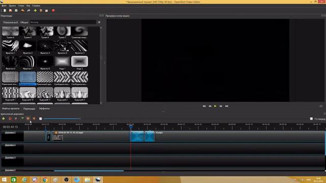Open Google Chrome from the taskbar
Viewport: 326px width, 183px height.
click(x=45, y=179)
